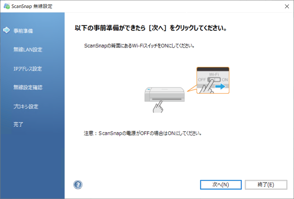This screenshot has height=199, width=294.
Task: Select the 無線設定確認 step in sidebar
Action: point(28,87)
